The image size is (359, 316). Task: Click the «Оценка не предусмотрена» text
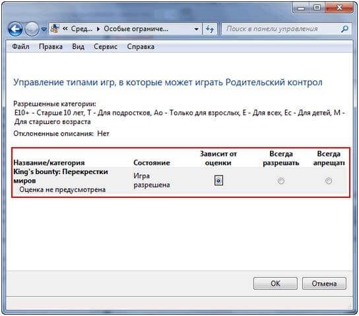[62, 190]
